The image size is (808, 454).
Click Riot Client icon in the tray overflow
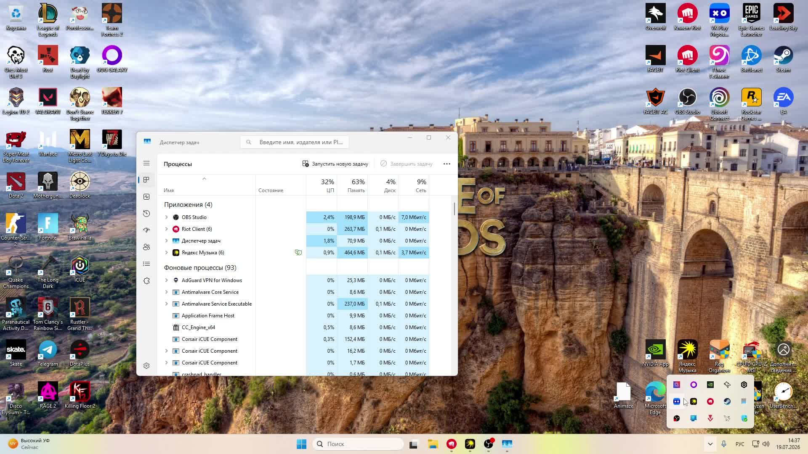coord(710,401)
